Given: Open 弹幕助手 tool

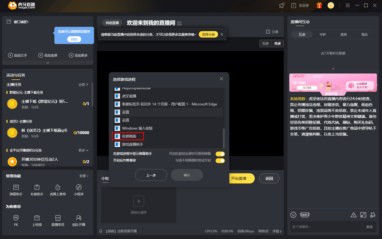Looking at the screenshot, I should coord(16,190).
